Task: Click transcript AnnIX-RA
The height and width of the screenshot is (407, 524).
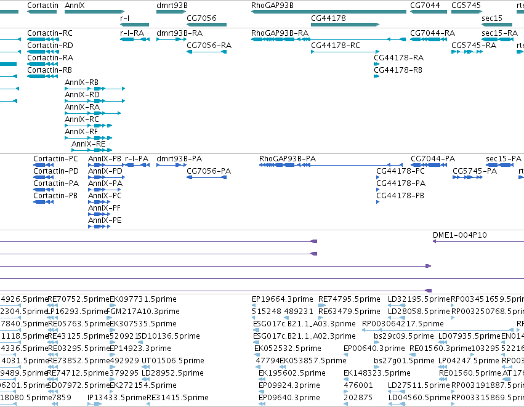Action: point(93,113)
